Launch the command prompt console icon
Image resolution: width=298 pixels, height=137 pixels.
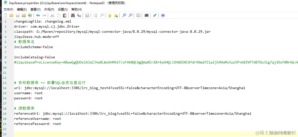click(x=147, y=15)
